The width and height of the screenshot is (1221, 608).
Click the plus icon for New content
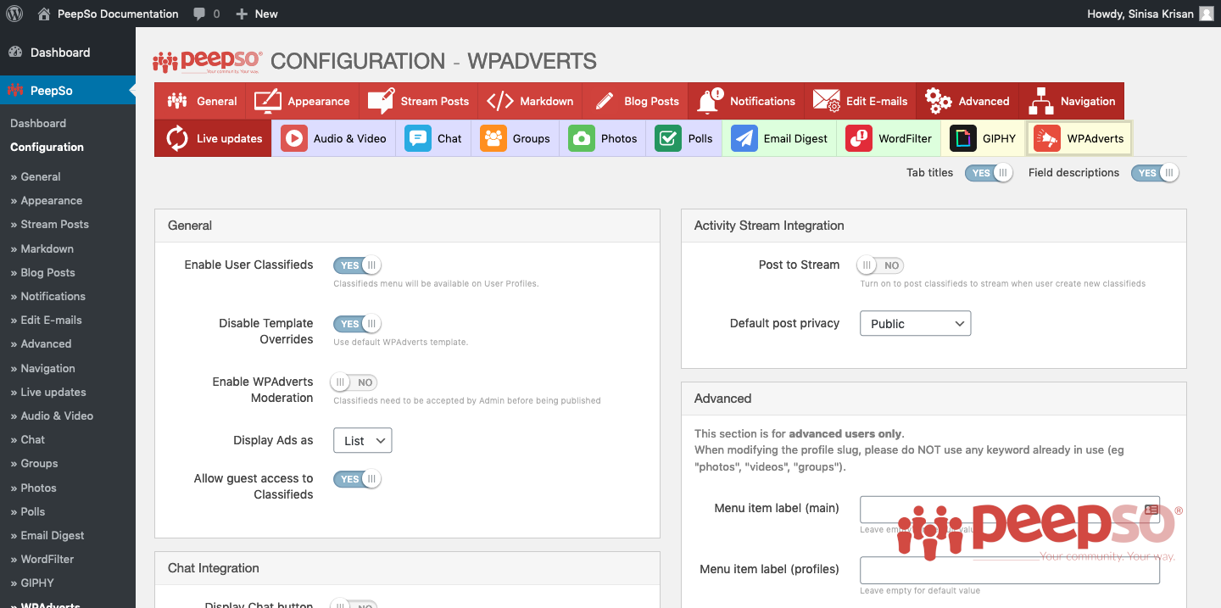coord(242,14)
